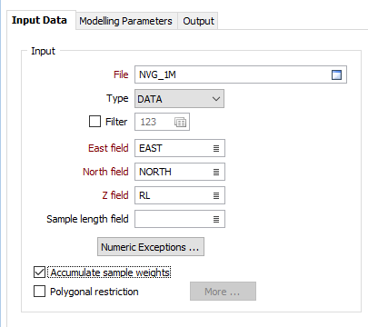Open field list icon for North field
The height and width of the screenshot is (327, 368).
[x=216, y=172]
